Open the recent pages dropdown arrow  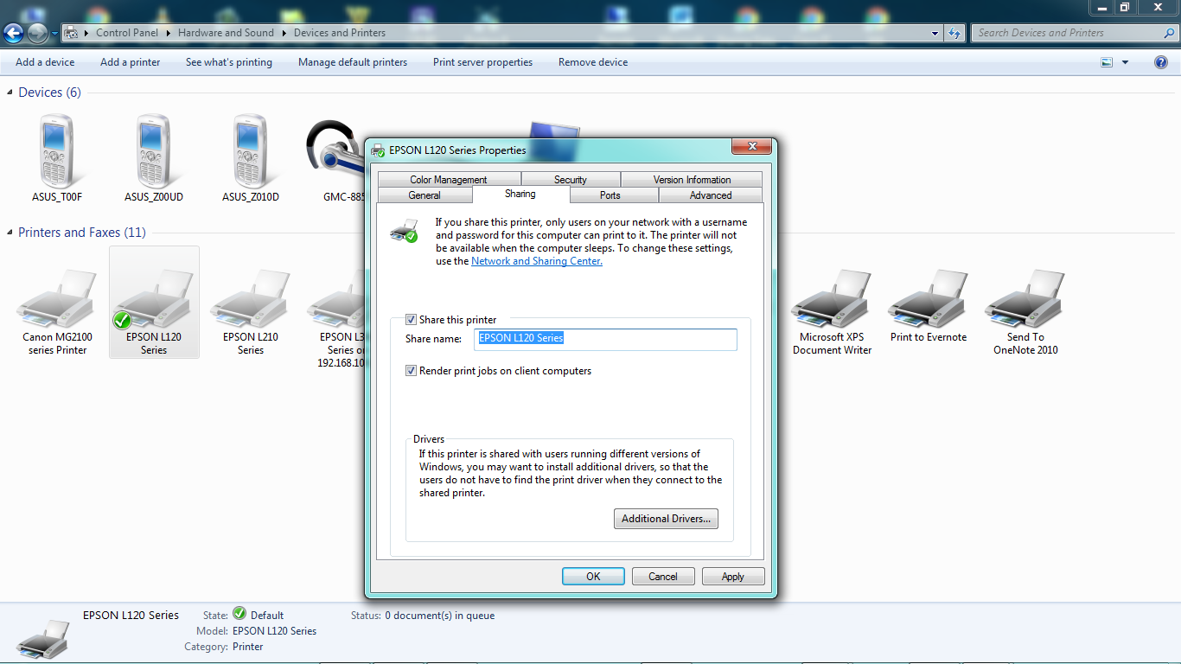(54, 34)
